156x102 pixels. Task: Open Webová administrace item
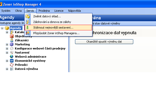point(31,57)
